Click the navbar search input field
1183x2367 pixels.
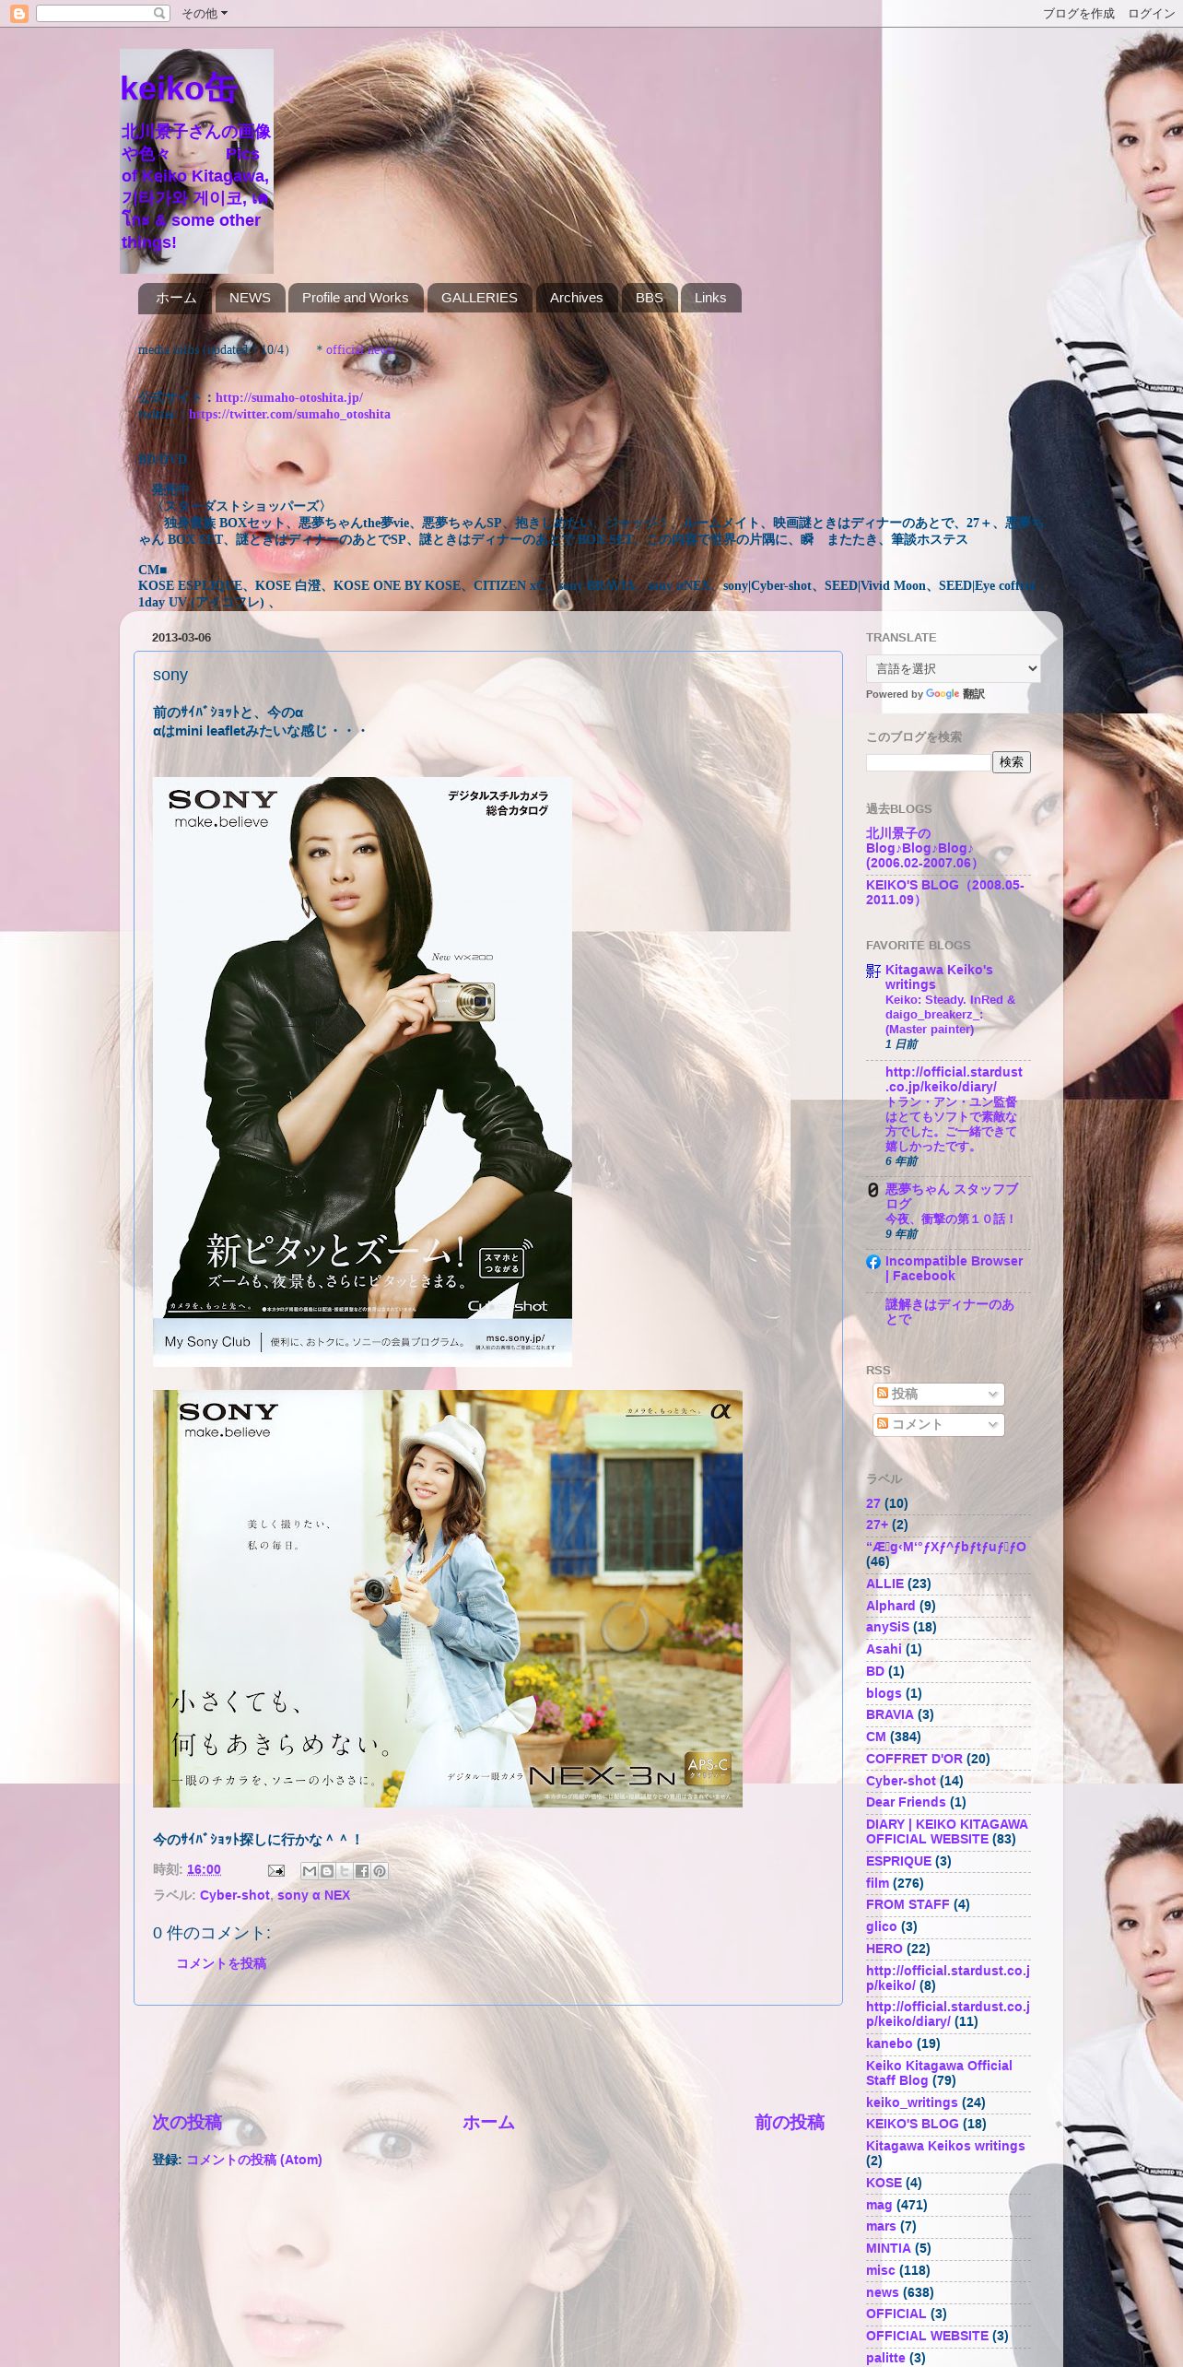[x=95, y=13]
